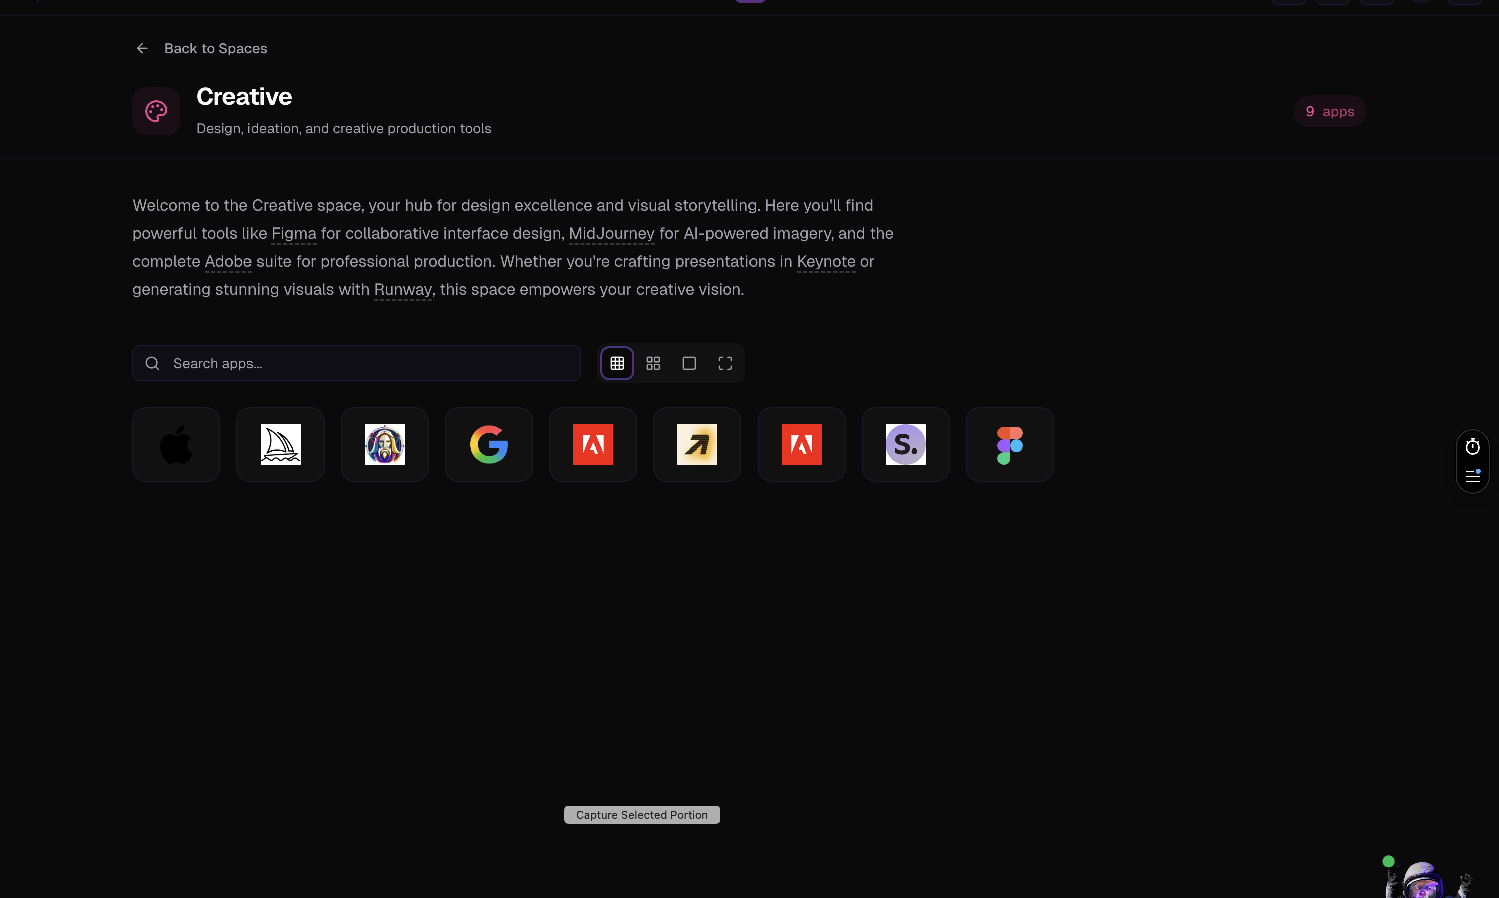
Task: Open the MidJourney sailboat app tile
Action: 280,444
